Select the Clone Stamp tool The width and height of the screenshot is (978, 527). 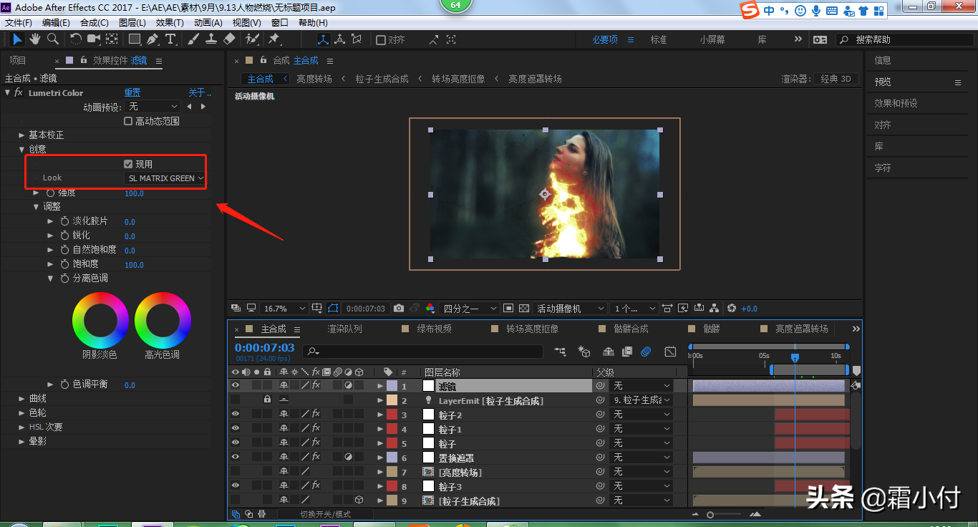[212, 39]
